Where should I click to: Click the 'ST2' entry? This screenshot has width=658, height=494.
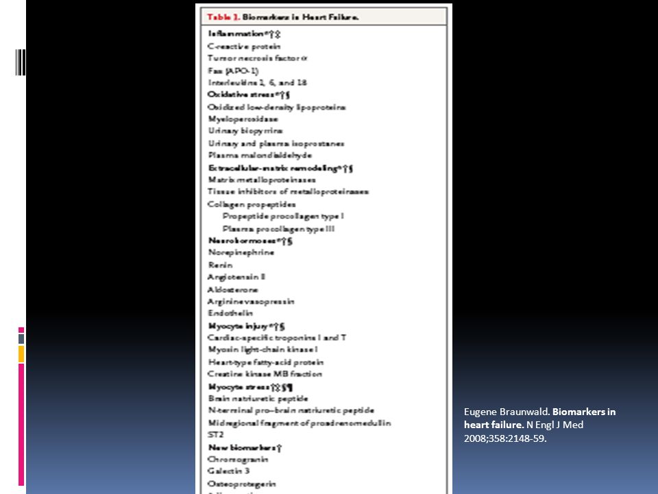click(216, 434)
